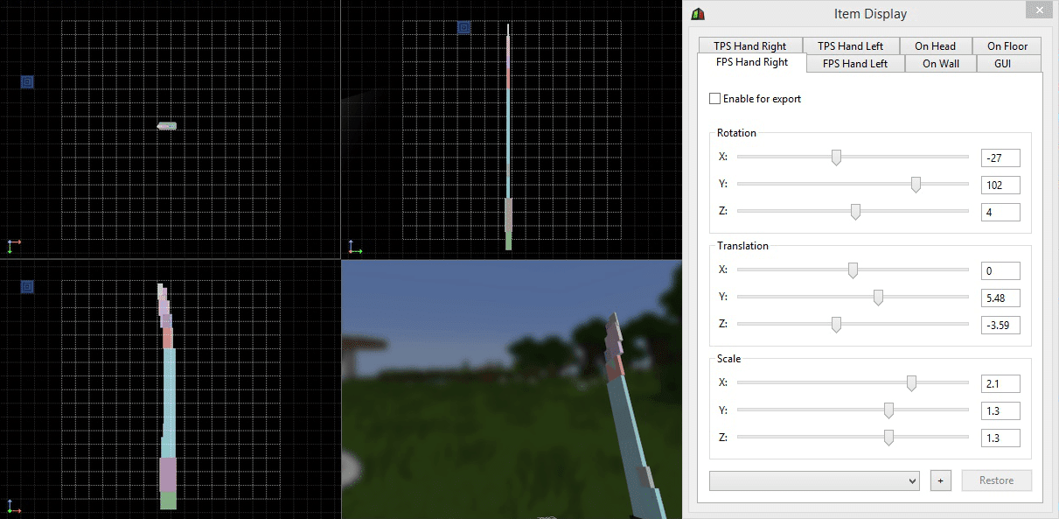The width and height of the screenshot is (1059, 519).
Task: Click the Scale X slider handle
Action: pyautogui.click(x=911, y=383)
